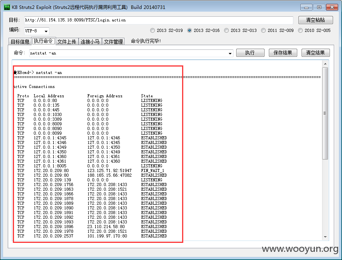Click foreign address 123.125.71.92:51947

(x=109, y=170)
